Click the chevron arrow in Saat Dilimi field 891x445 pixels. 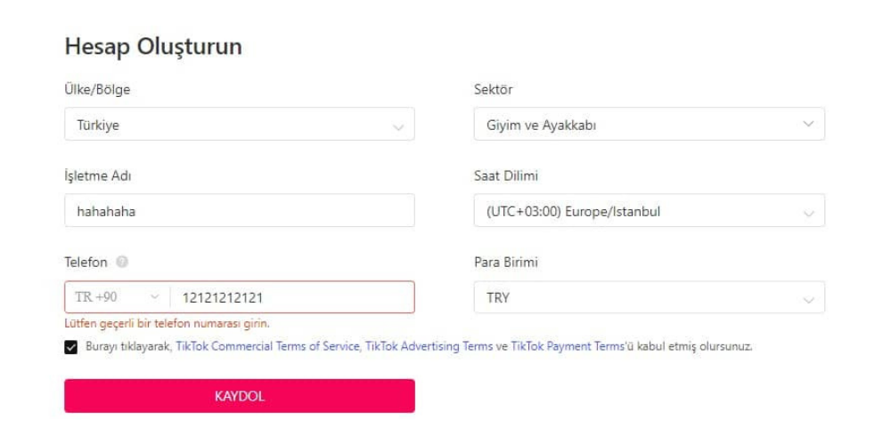pos(808,214)
